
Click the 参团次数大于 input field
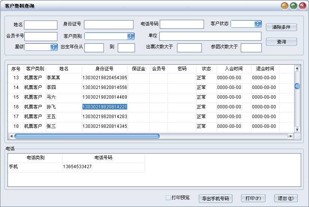(251, 48)
